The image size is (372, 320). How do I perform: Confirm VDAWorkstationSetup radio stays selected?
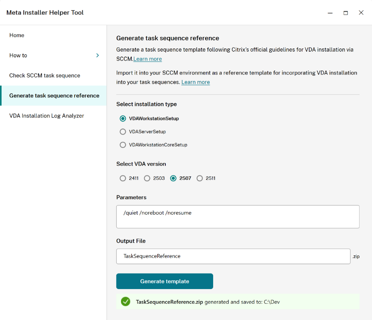123,118
